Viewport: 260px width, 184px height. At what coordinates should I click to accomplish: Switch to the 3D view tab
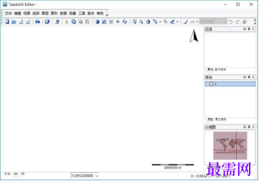23,174
